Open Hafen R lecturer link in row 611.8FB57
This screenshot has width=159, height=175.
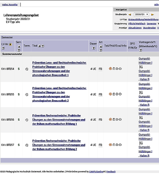click(145, 155)
